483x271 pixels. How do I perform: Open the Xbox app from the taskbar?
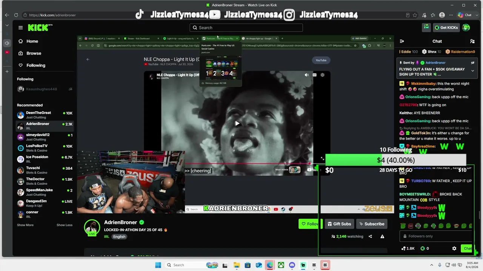point(281,265)
